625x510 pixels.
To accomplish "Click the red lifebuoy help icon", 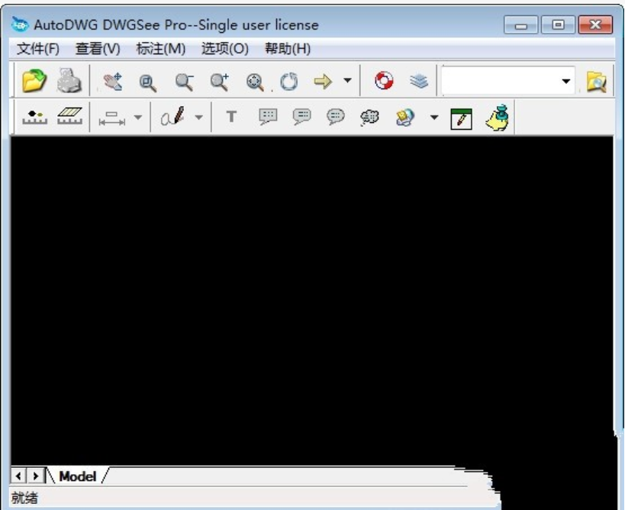I will (x=384, y=81).
